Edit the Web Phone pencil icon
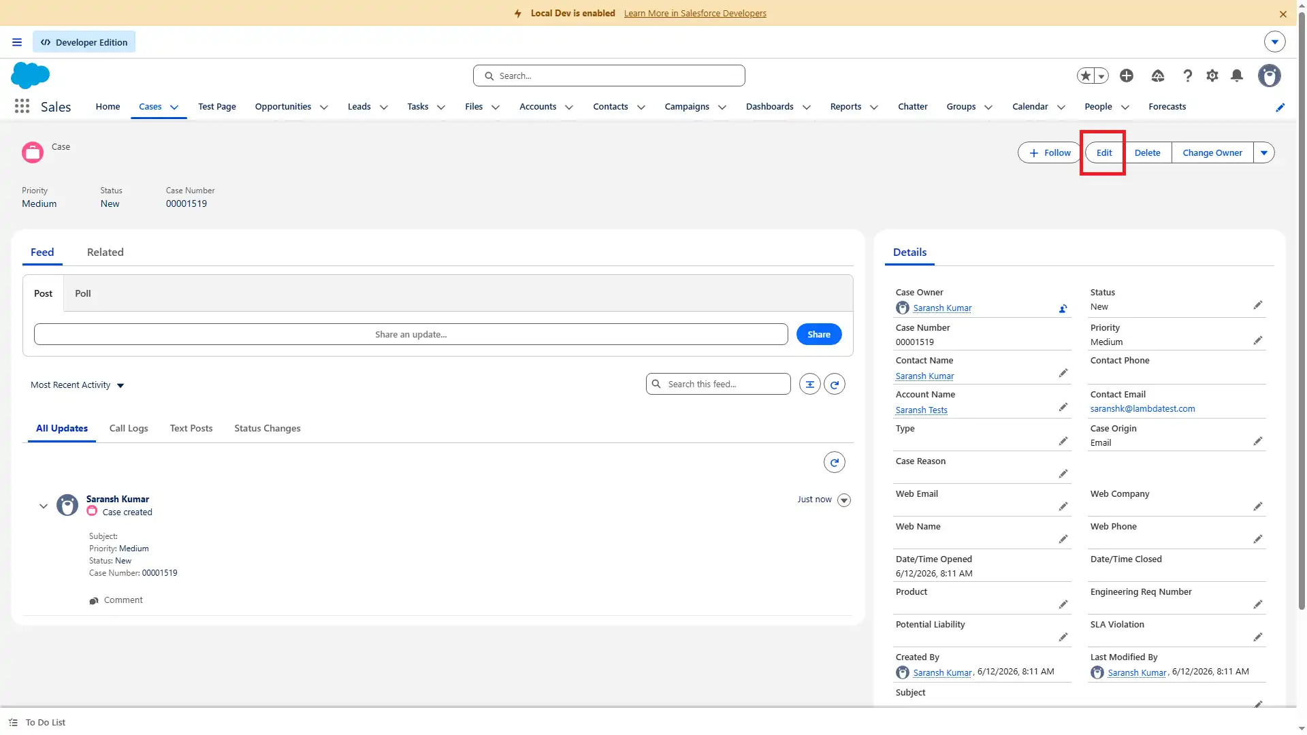Screen dimensions: 1307x735 (x=1258, y=539)
